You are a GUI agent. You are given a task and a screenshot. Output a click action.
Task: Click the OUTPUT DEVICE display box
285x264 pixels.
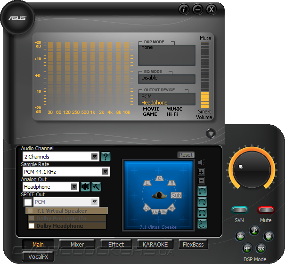pos(167,99)
